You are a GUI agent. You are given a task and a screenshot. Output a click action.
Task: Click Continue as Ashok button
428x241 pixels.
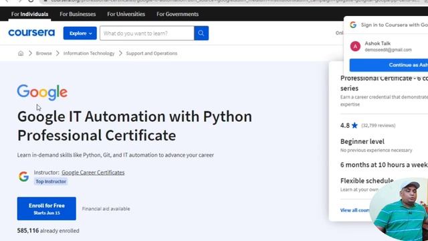pos(389,65)
